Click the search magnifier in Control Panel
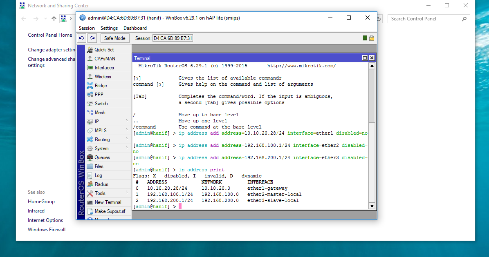Viewport: 489px width, 257px height. click(464, 19)
